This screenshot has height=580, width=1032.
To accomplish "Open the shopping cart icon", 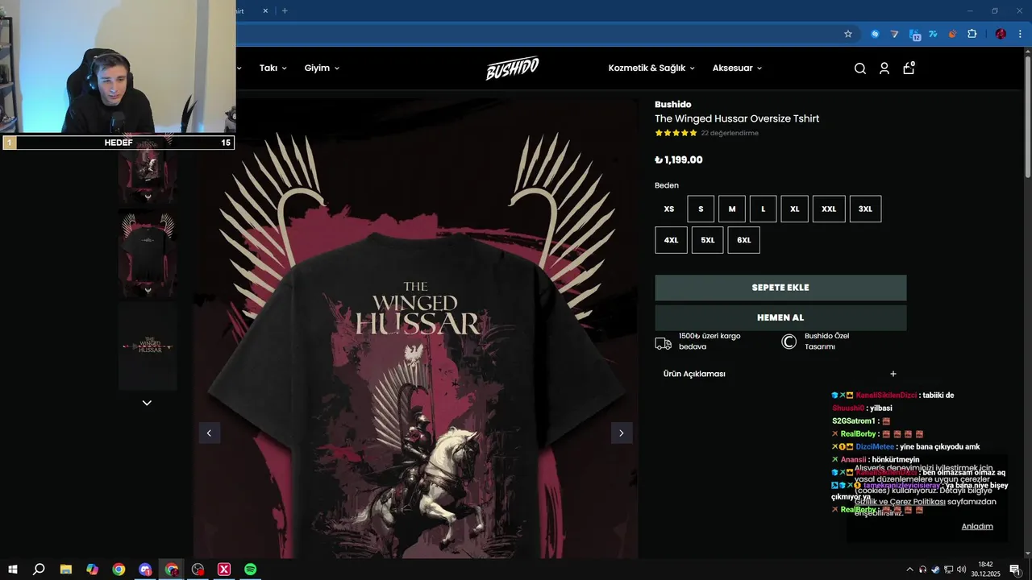I will click(x=909, y=68).
